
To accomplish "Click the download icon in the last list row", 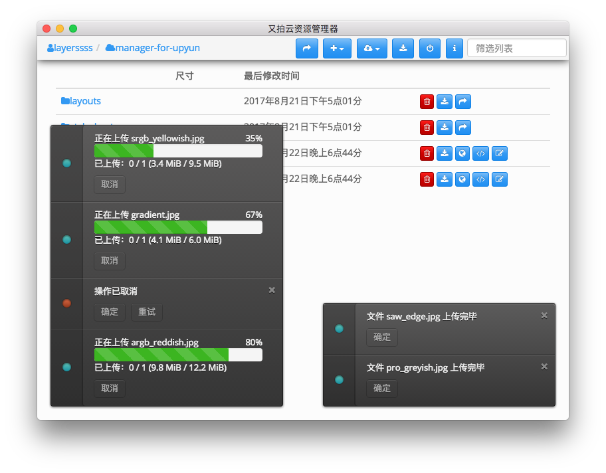I will tap(445, 179).
